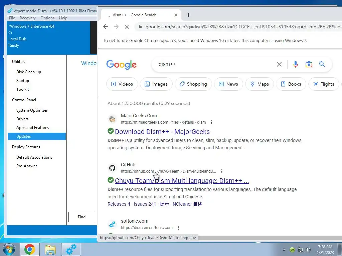Open Chuyu-Team/Dism-Multi-language result link
342x256 pixels.
pyautogui.click(x=182, y=181)
